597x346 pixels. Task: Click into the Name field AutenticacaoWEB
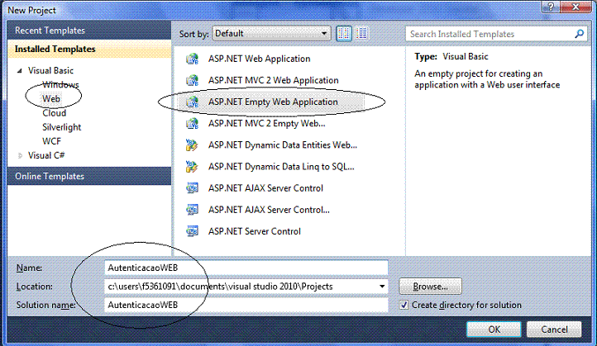246,268
